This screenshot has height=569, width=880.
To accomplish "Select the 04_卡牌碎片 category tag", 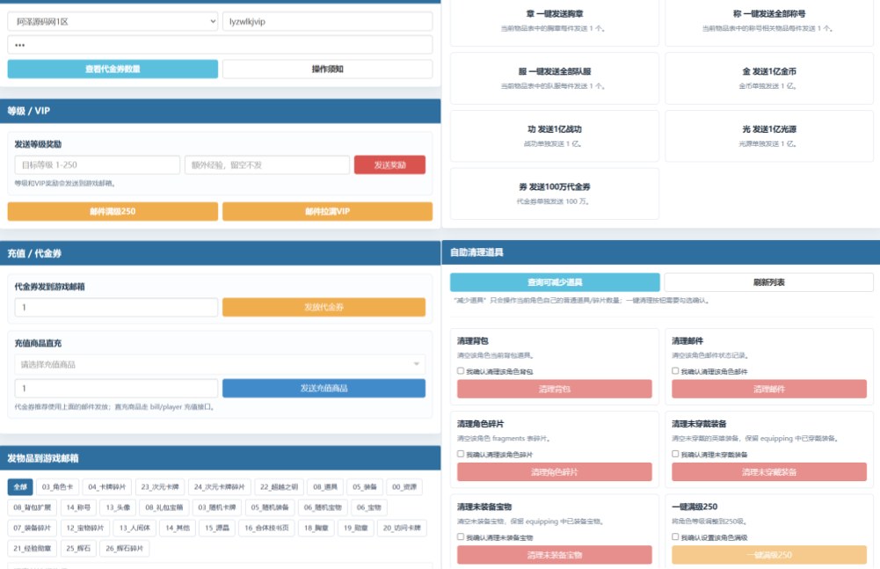I will [x=106, y=487].
